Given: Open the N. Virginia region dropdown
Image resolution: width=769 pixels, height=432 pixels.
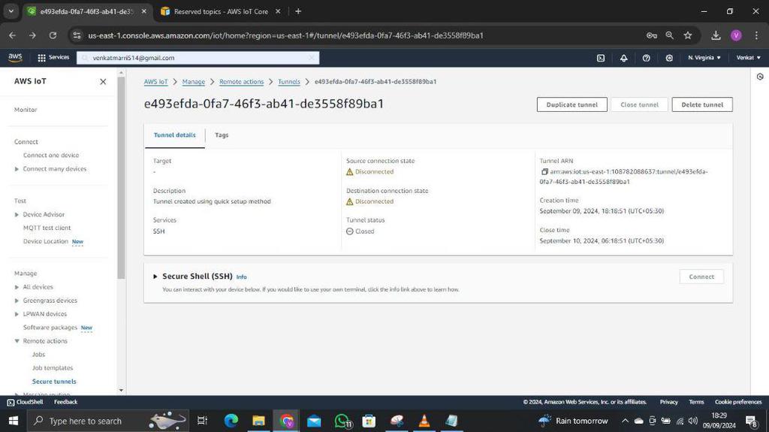Looking at the screenshot, I should [704, 58].
